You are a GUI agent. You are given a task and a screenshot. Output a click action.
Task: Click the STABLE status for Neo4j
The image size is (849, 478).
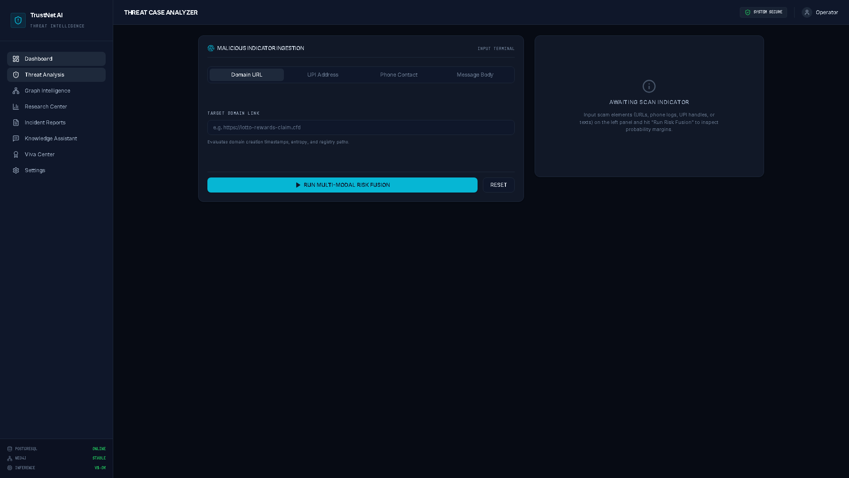(99, 458)
